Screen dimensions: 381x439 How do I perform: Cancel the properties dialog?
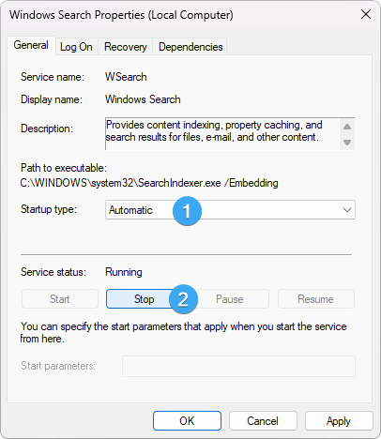pyautogui.click(x=263, y=421)
